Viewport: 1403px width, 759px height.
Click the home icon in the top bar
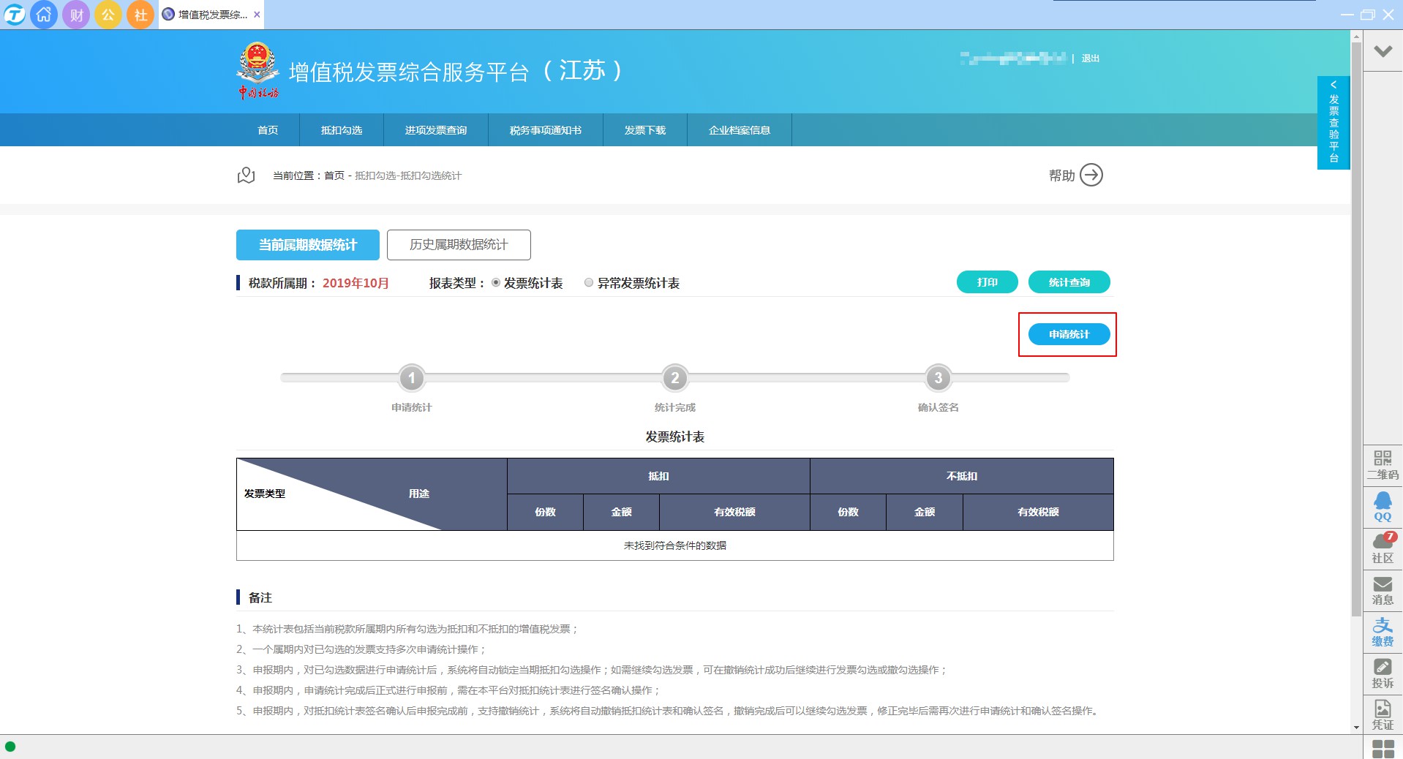44,15
